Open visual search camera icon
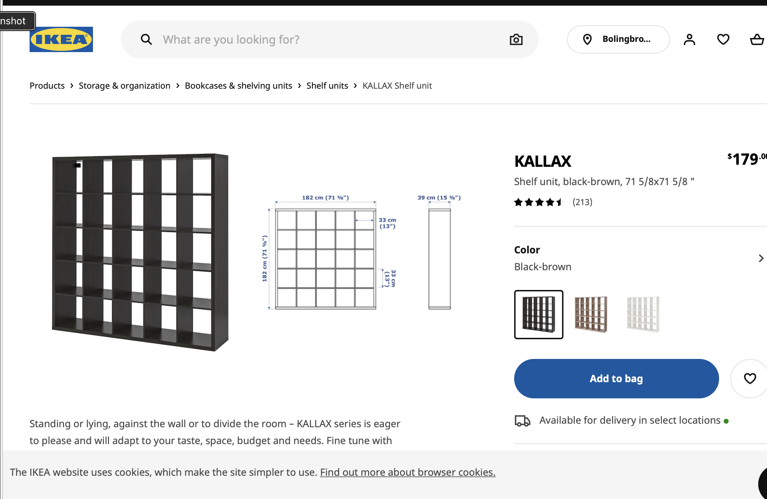The height and width of the screenshot is (499, 767). [516, 39]
